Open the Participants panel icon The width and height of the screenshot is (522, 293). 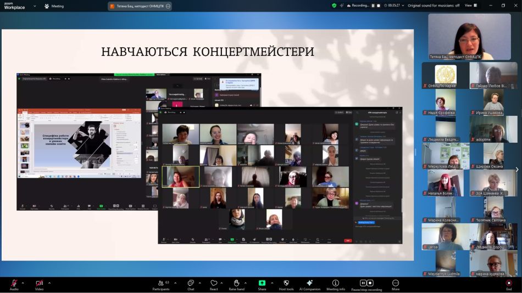coord(161,283)
